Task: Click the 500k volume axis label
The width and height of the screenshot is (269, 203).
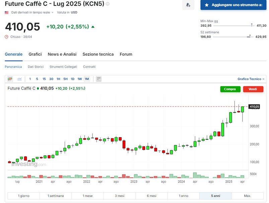Action: click(253, 174)
